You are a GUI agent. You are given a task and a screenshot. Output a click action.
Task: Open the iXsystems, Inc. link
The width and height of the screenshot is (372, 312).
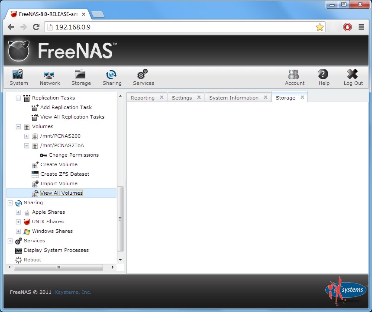click(72, 292)
